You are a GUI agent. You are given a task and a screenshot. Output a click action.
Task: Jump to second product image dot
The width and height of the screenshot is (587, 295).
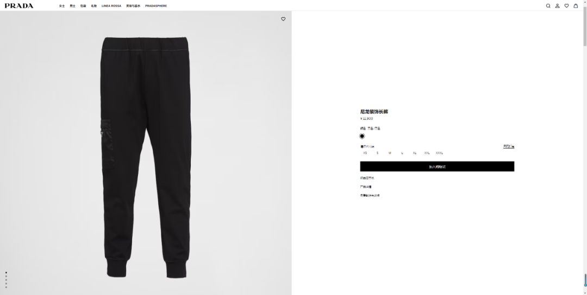tap(6, 277)
